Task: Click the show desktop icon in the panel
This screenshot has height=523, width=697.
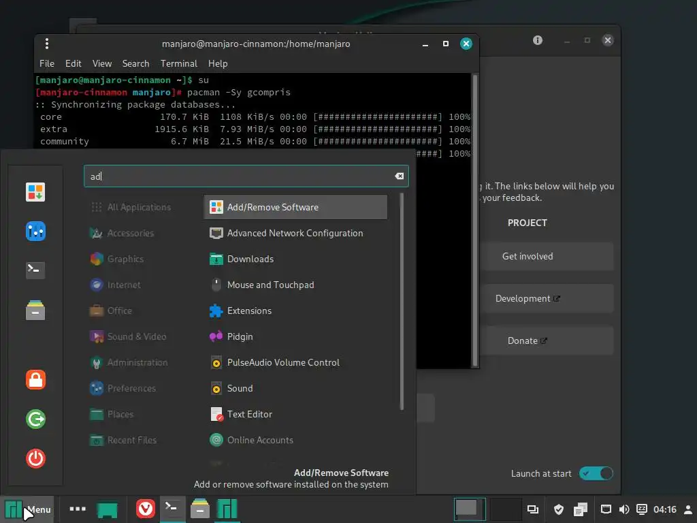Action: [x=107, y=509]
